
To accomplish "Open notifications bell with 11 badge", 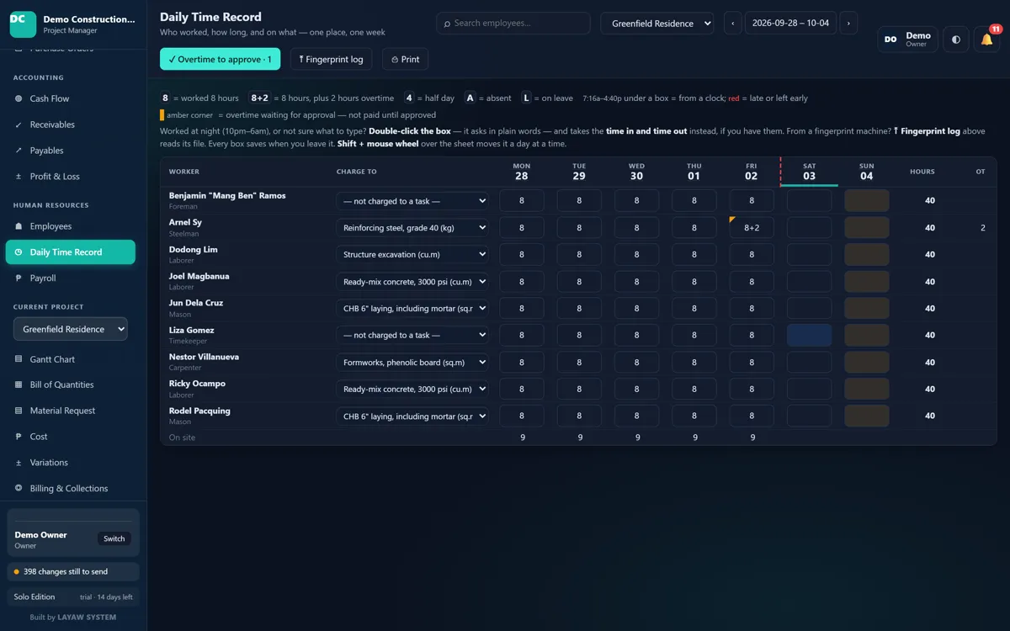I will click(986, 40).
